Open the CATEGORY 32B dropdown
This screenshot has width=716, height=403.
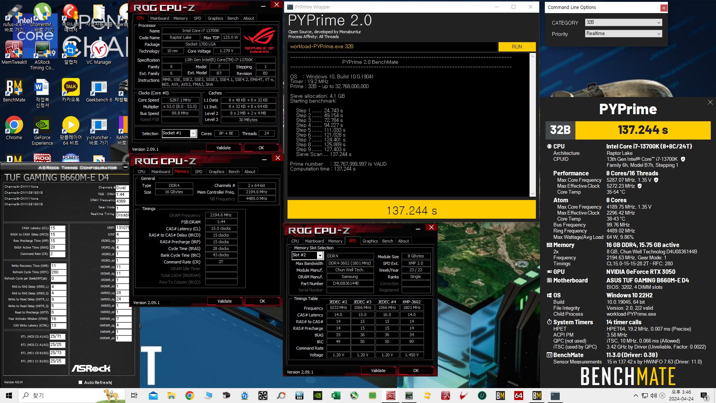click(x=624, y=22)
